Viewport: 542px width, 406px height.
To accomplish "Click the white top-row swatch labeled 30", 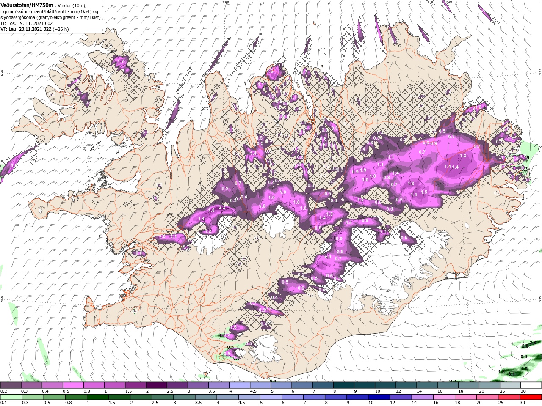I will tap(531, 385).
